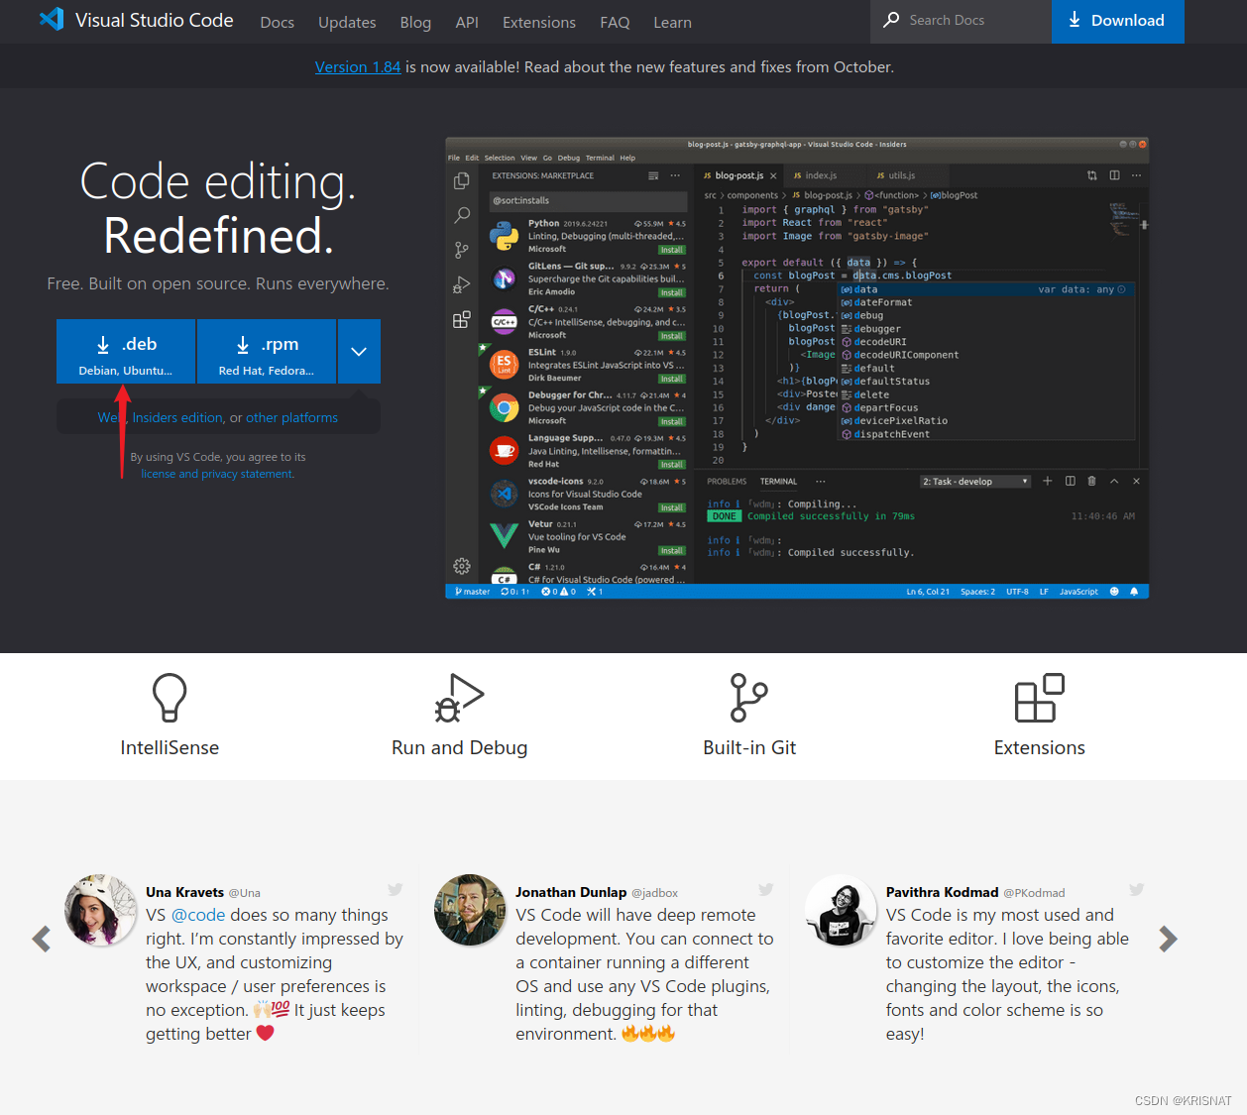The width and height of the screenshot is (1247, 1115).
Task: Open Terminal menu in editor screenshot menu bar
Action: pos(600,158)
